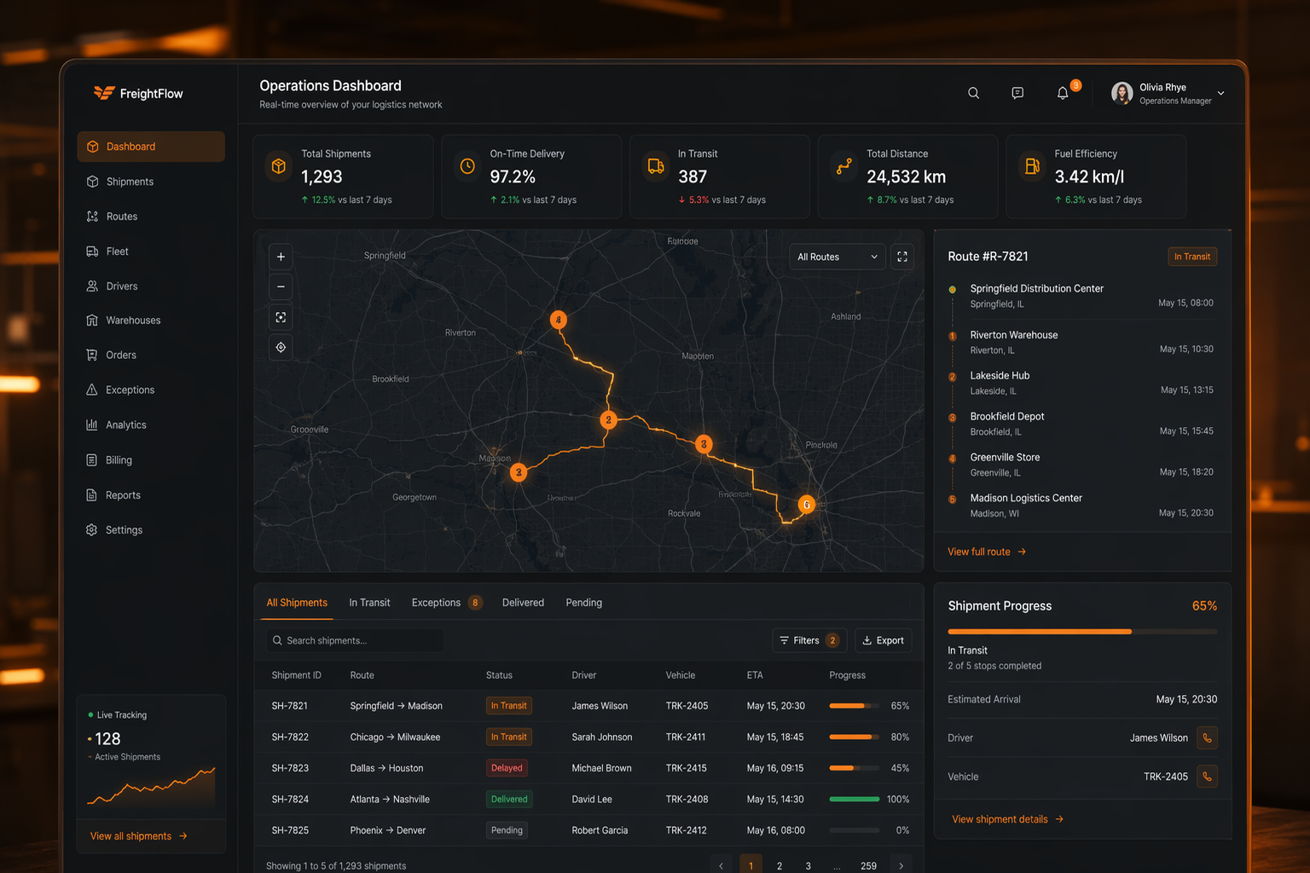Viewport: 1310px width, 873px height.
Task: Switch to All Shipments tab
Action: 297,603
